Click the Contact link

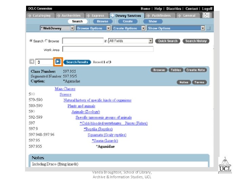pos(191,8)
